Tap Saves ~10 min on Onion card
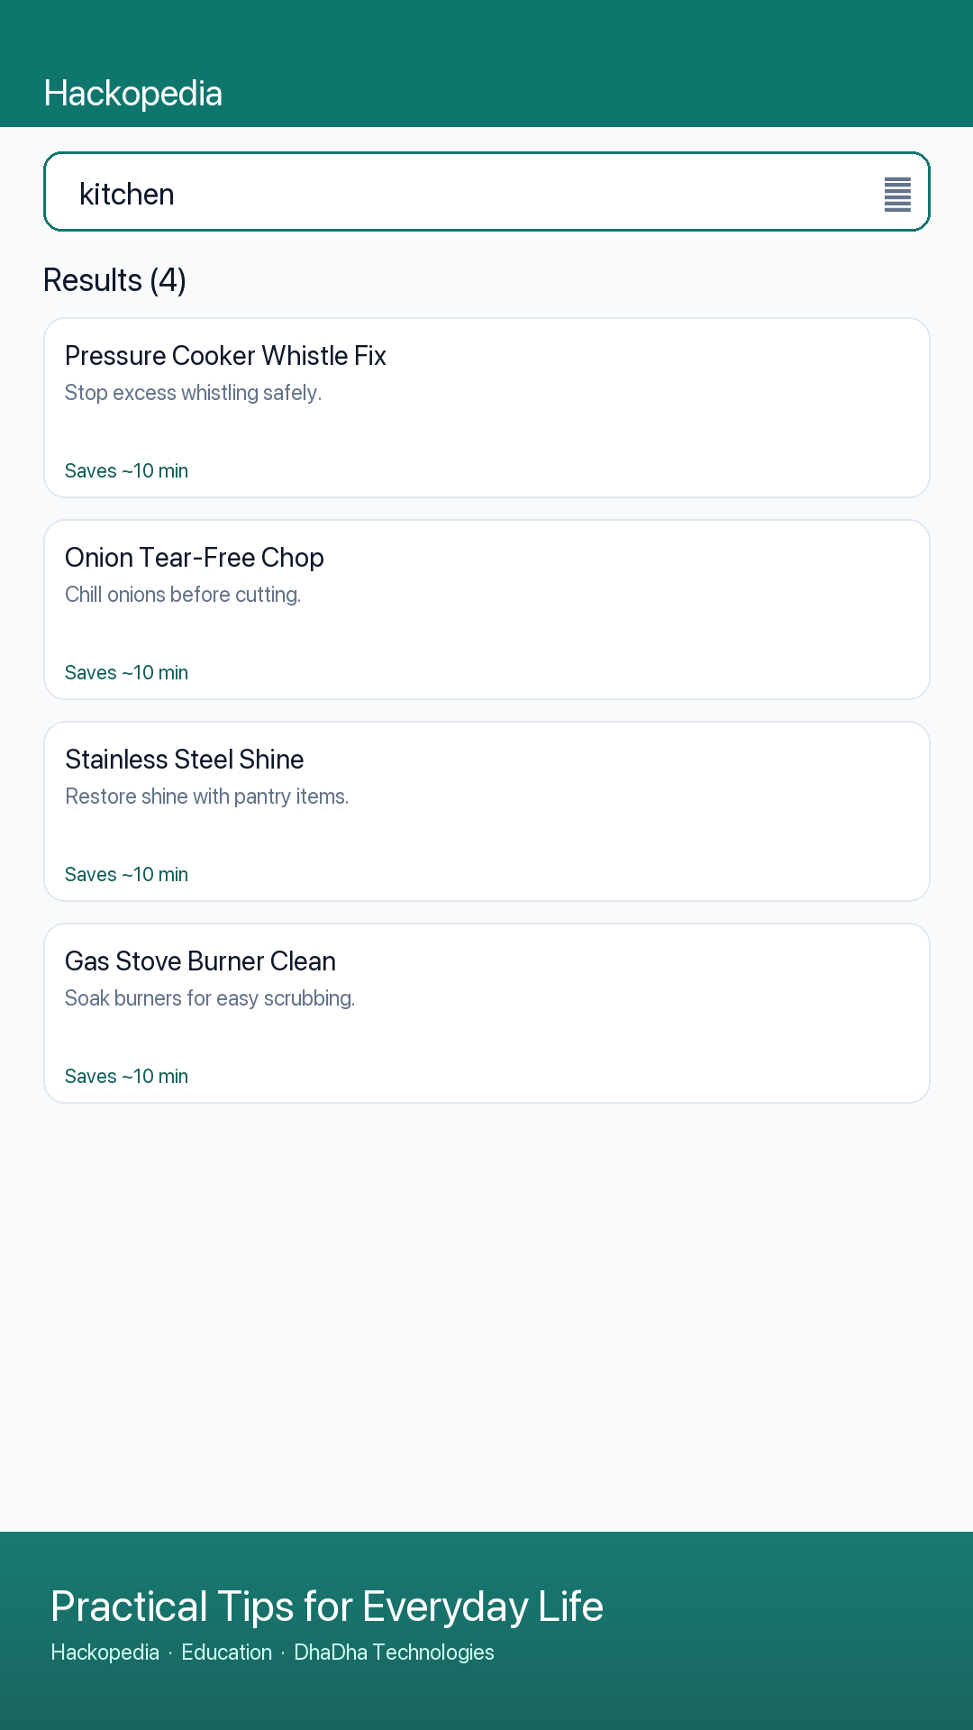The image size is (973, 1730). coord(126,672)
